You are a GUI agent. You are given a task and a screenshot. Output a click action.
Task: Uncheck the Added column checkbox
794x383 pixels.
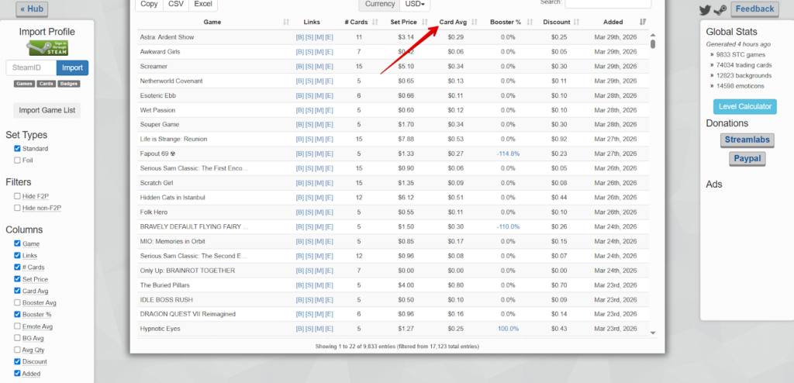pyautogui.click(x=17, y=374)
